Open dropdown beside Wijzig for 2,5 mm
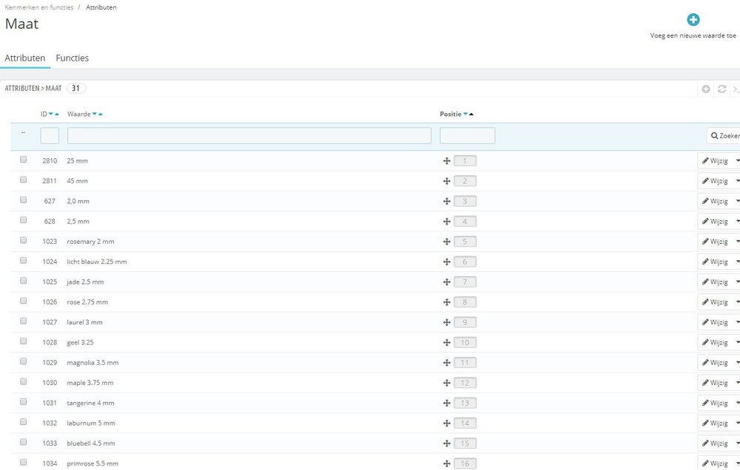740x470 pixels. tap(737, 222)
